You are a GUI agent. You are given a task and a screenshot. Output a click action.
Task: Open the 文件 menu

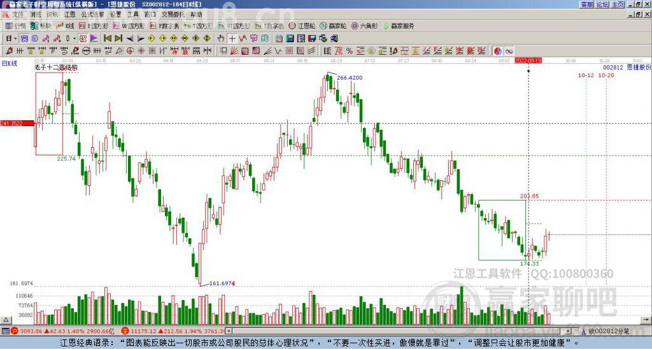[x=18, y=14]
